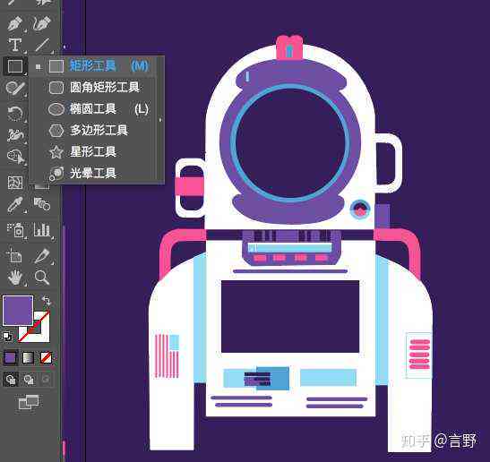Select the Blend tool

click(x=42, y=204)
